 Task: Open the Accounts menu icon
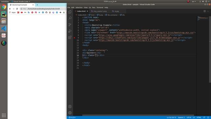pos(70,106)
